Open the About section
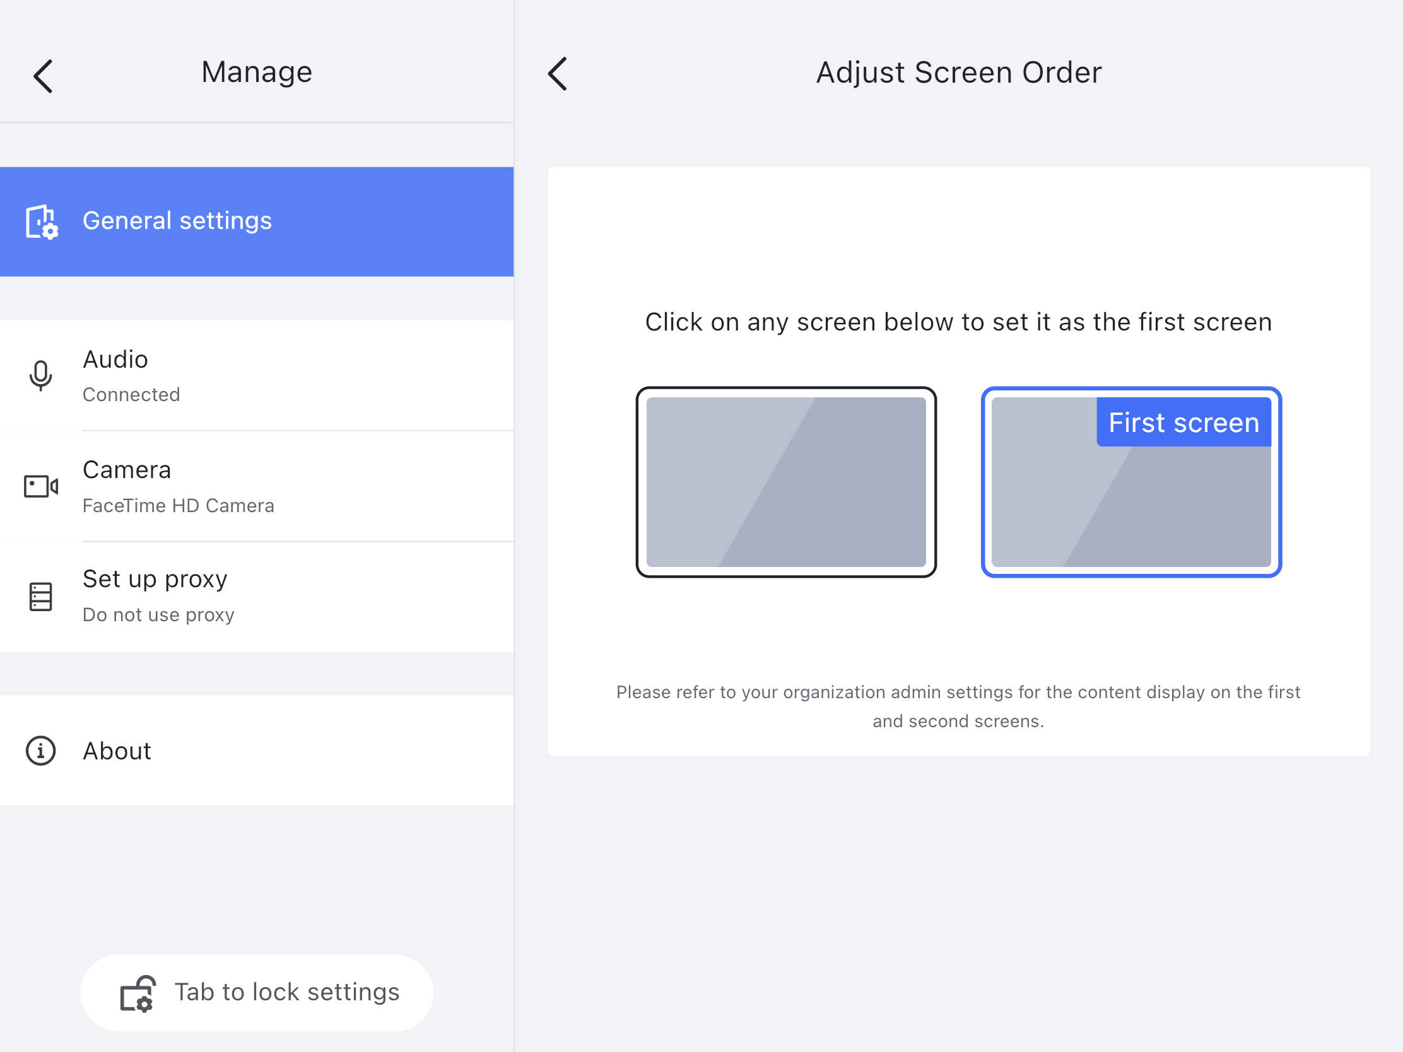Viewport: 1403px width, 1052px height. 257,751
